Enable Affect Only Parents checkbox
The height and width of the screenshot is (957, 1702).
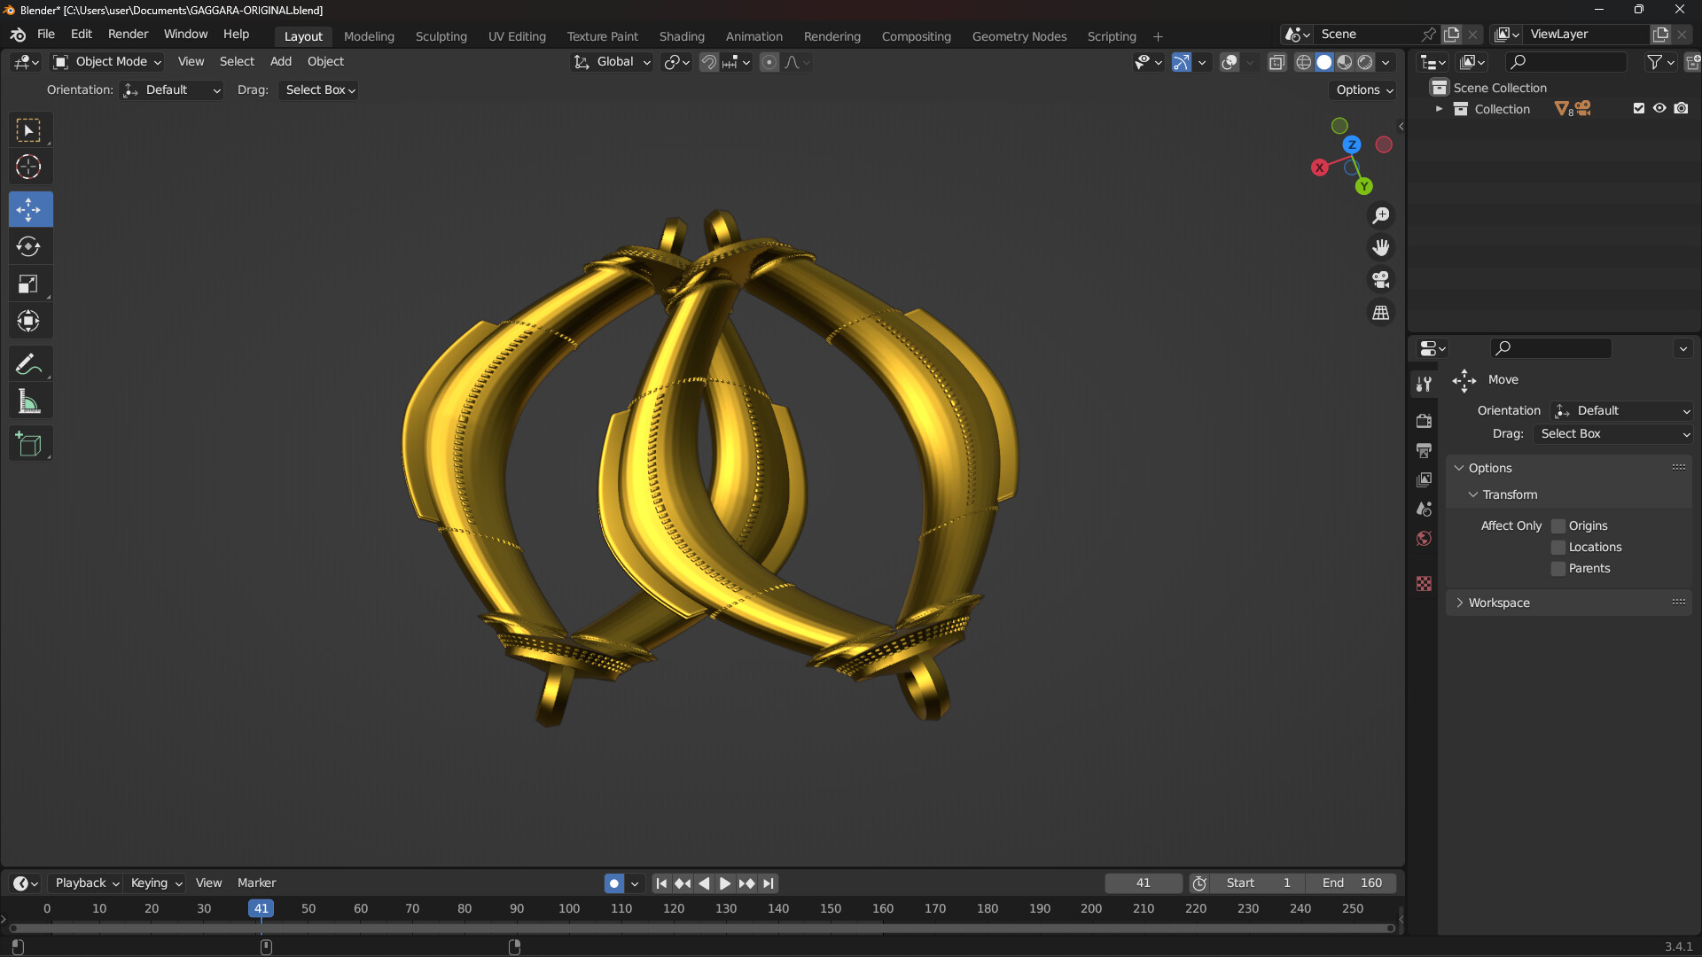[1558, 569]
